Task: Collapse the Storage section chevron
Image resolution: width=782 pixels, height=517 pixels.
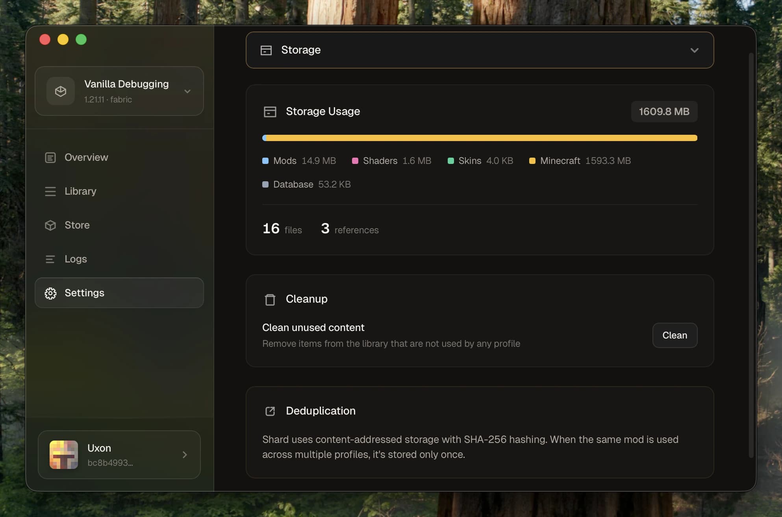Action: coord(695,50)
